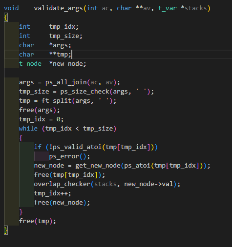
Task: Click the 't_node' type keyword
Action: [x=30, y=64]
